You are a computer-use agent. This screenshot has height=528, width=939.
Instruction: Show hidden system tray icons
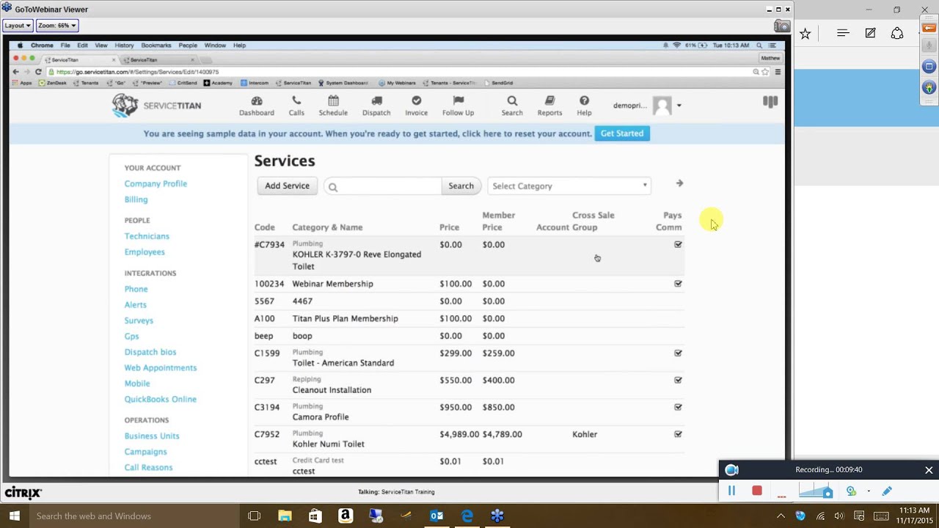click(781, 516)
